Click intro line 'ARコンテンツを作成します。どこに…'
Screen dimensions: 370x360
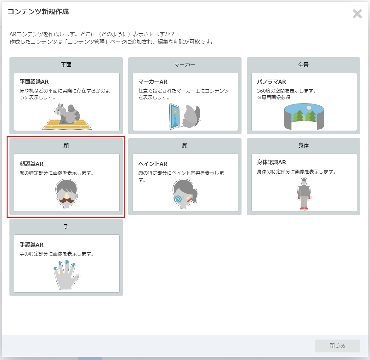(92, 34)
